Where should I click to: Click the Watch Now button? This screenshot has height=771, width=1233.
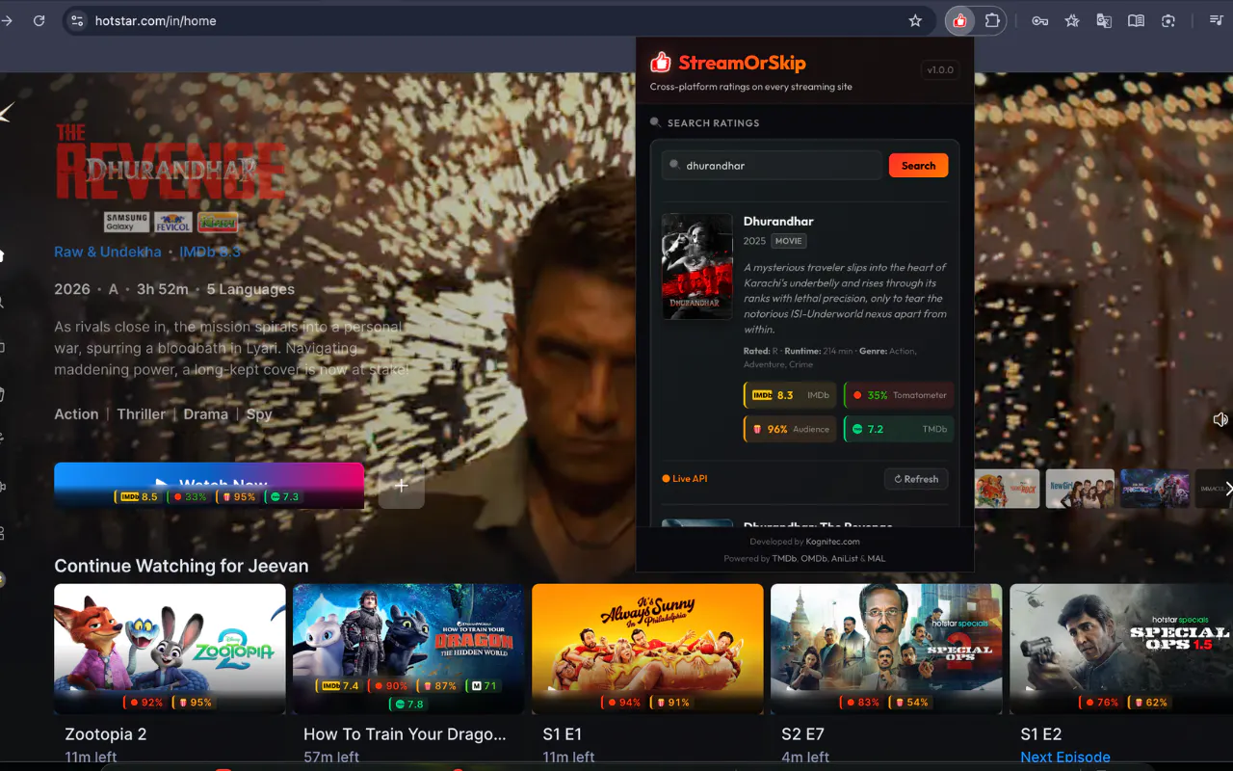coord(209,485)
